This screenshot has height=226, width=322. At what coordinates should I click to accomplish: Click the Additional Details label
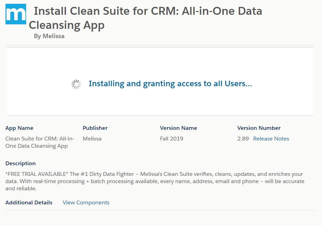(x=29, y=203)
